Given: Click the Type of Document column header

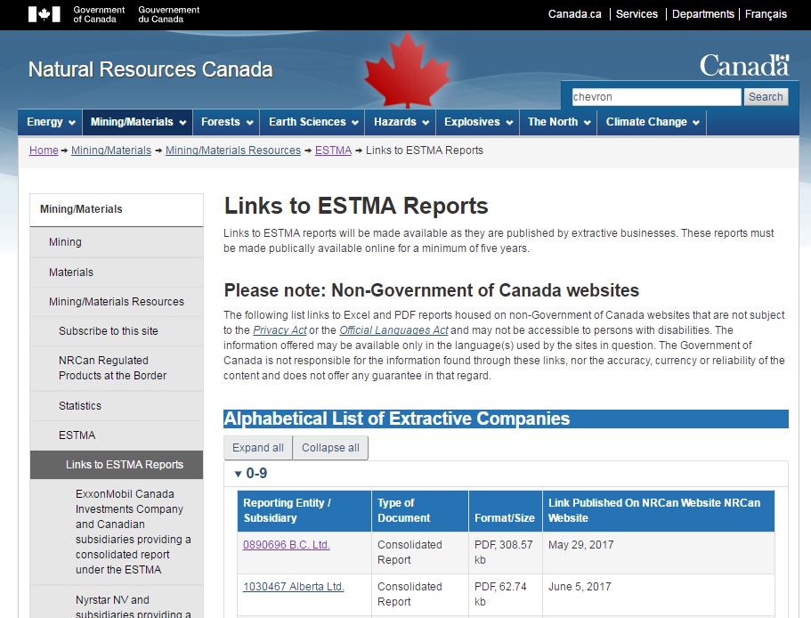Looking at the screenshot, I should pyautogui.click(x=420, y=510).
